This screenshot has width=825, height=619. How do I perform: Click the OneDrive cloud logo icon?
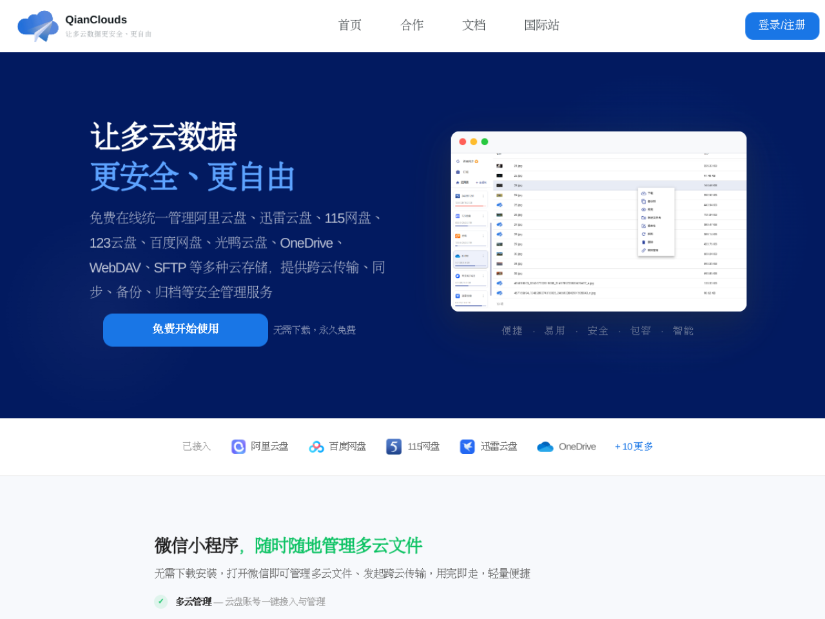pyautogui.click(x=545, y=447)
